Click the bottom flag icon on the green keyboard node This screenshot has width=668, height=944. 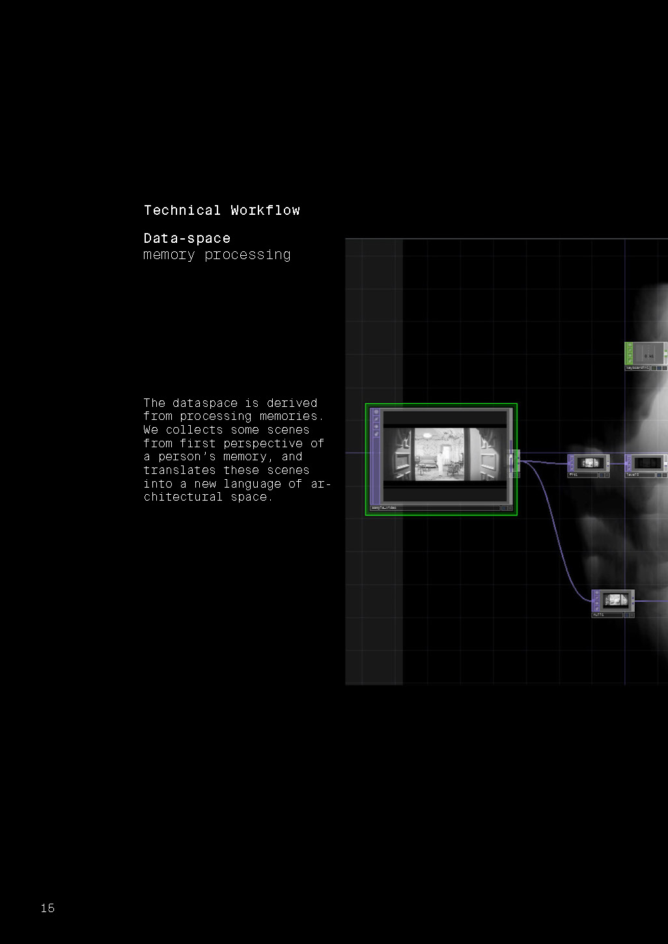pos(629,360)
